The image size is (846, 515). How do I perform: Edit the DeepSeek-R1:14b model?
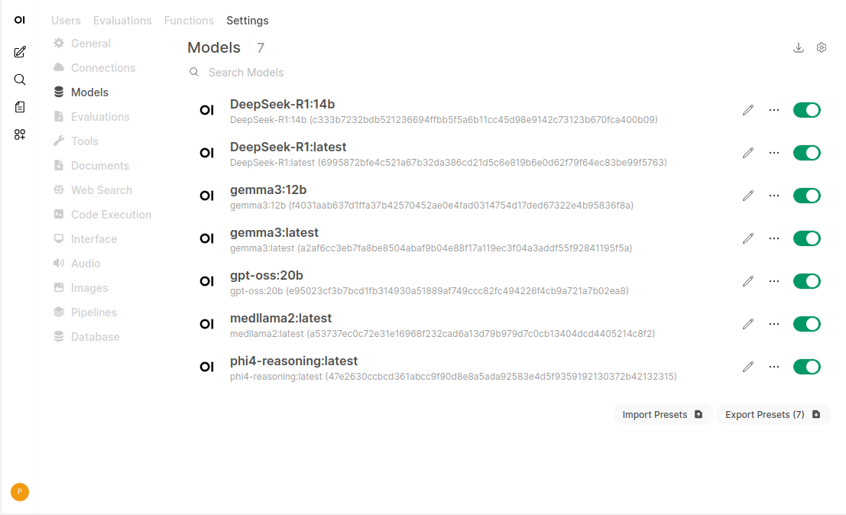coord(748,110)
